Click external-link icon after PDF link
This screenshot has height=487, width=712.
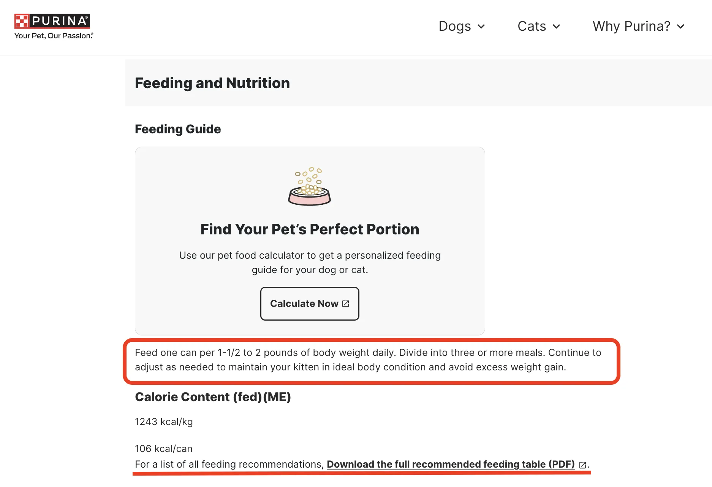point(582,465)
